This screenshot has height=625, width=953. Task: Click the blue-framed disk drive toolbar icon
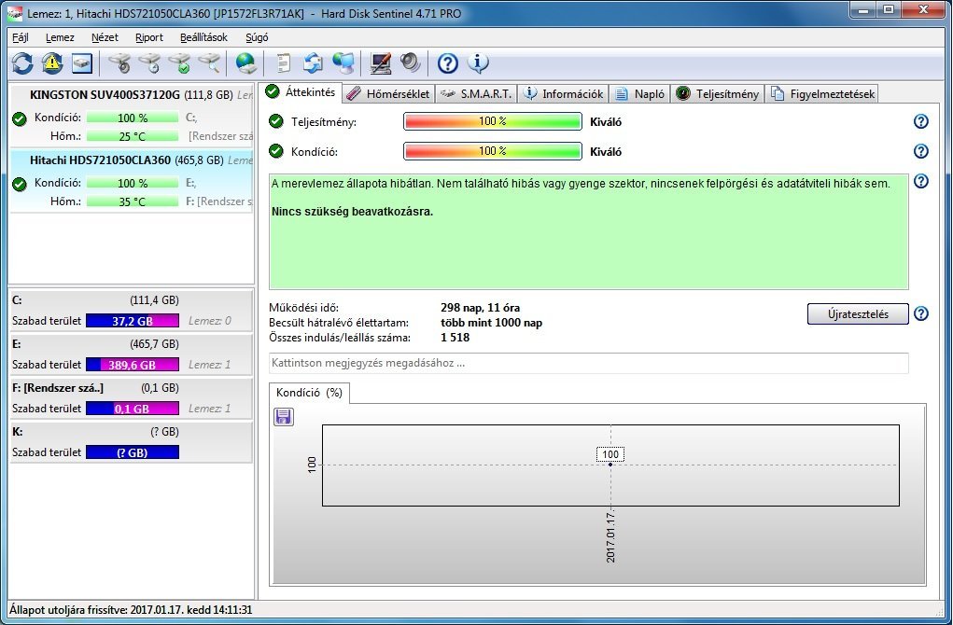[82, 63]
